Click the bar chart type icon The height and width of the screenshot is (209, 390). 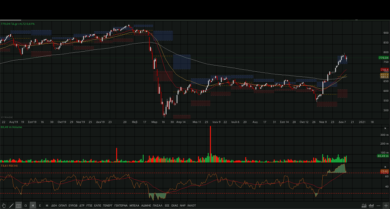point(371,206)
